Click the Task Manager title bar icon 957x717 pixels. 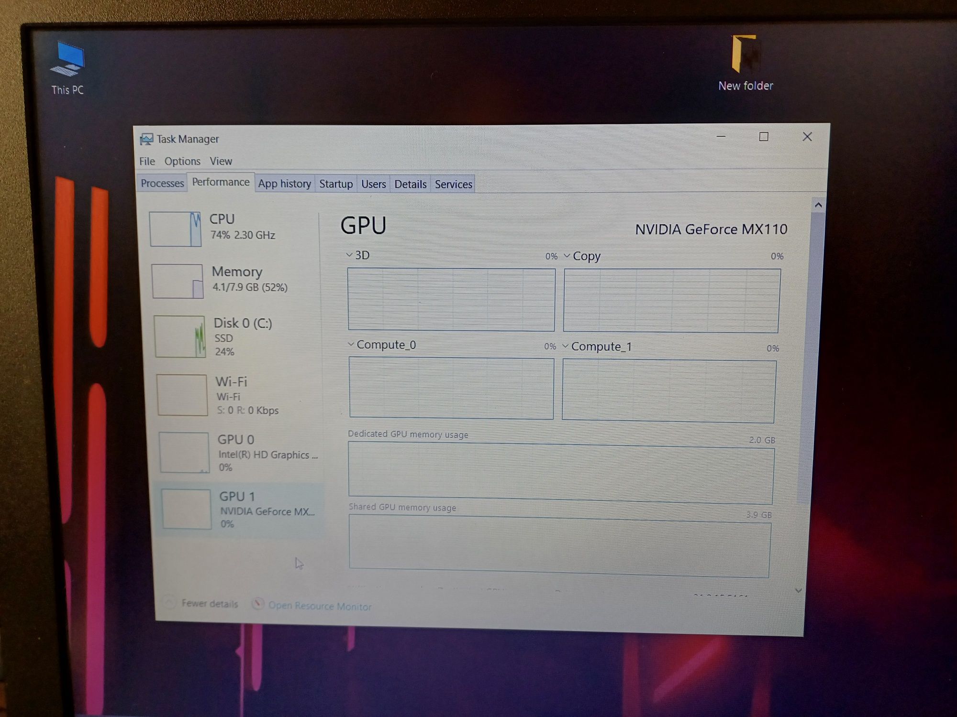[x=146, y=139]
